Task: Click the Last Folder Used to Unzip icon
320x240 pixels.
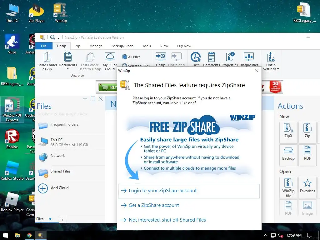Action: (x=90, y=57)
